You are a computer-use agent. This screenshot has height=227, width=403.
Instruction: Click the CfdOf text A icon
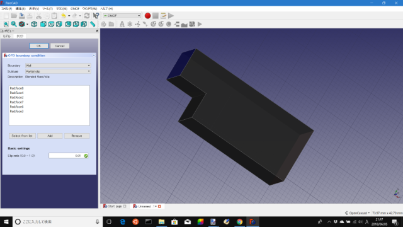pyautogui.click(x=122, y=24)
